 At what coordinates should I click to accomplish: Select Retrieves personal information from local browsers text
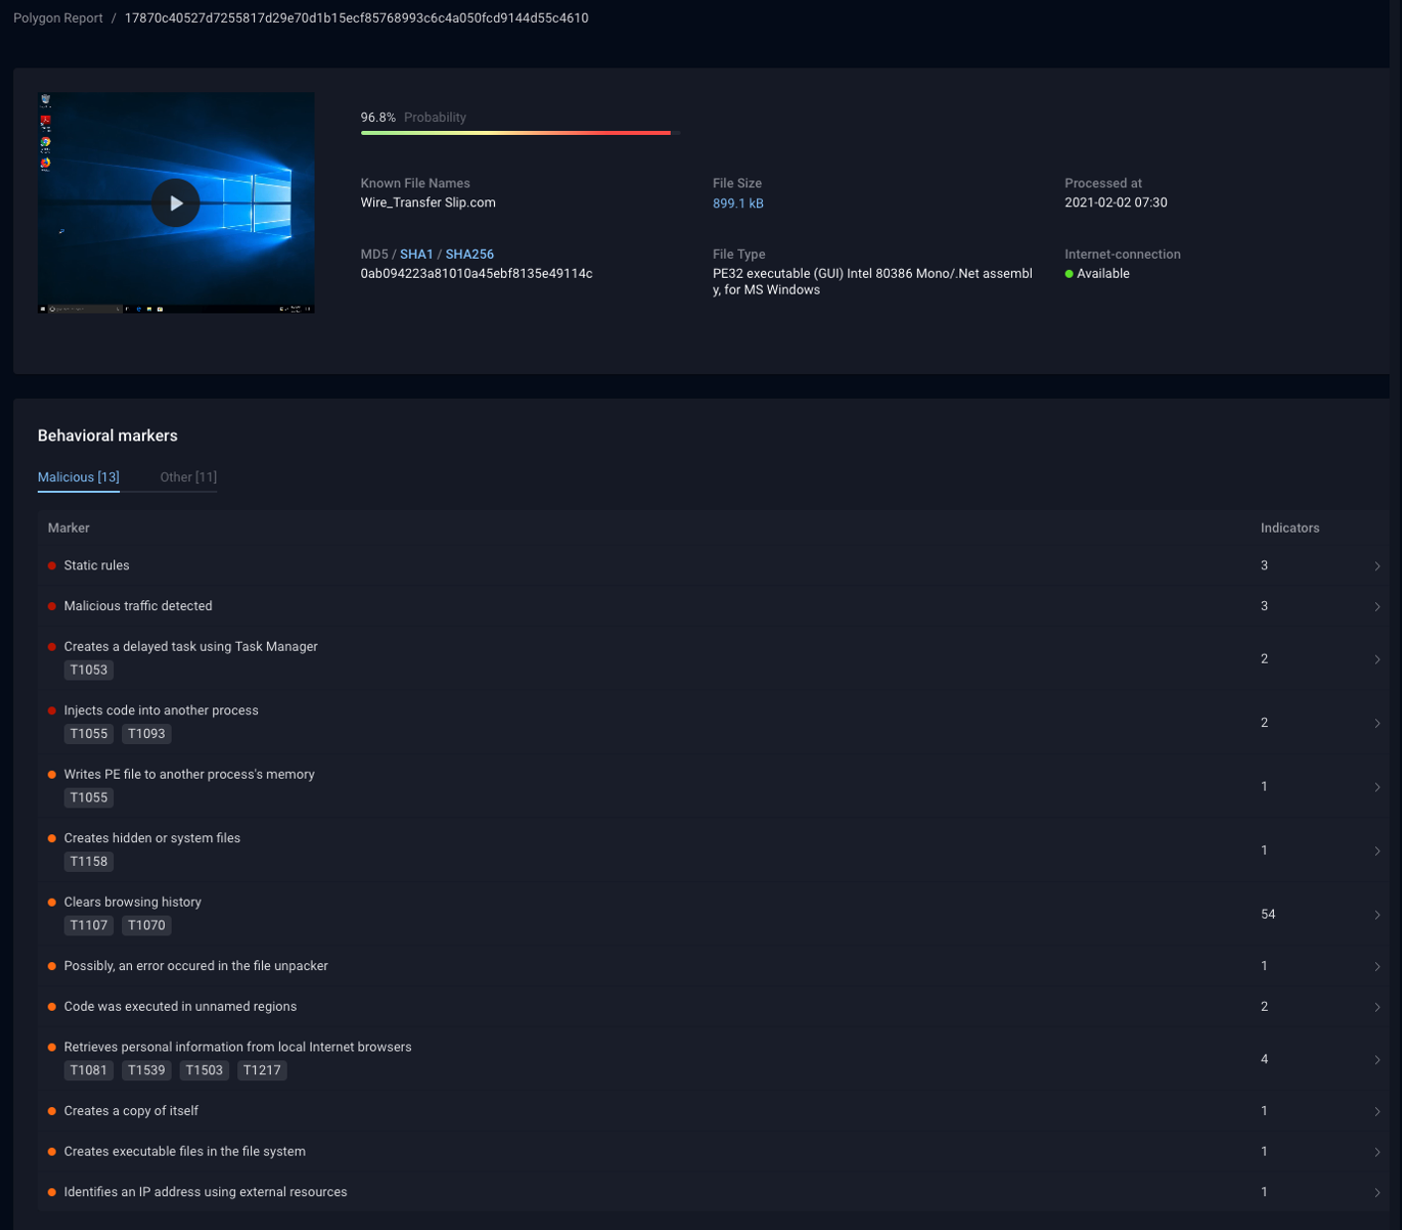click(237, 1046)
